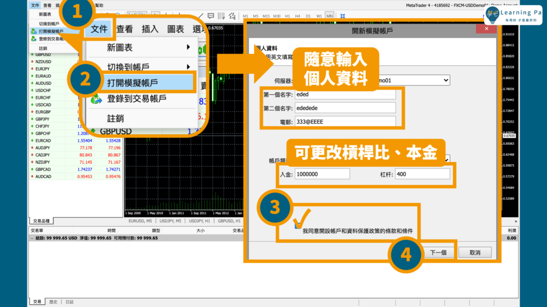Click the 0.67035 price label on chart axis

509,136
